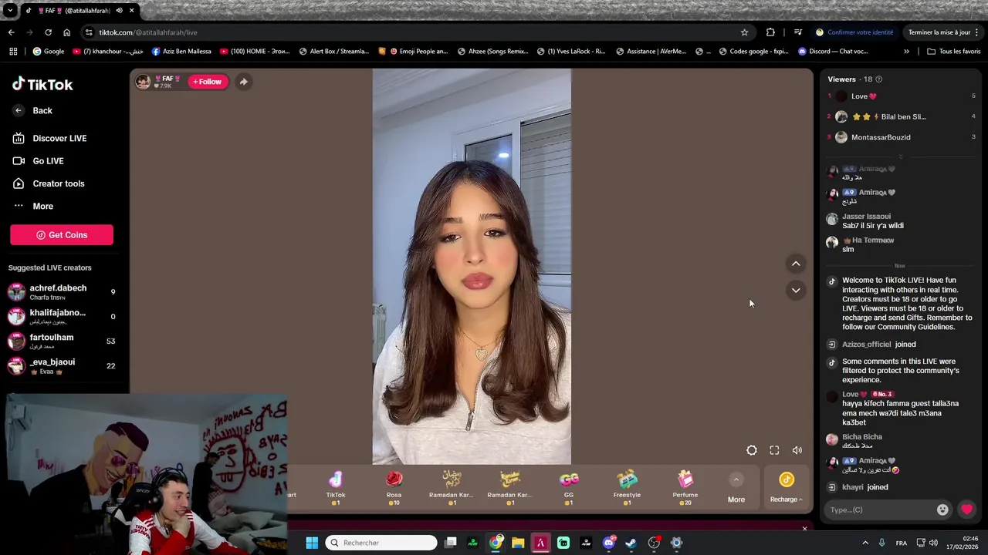Image resolution: width=988 pixels, height=555 pixels.
Task: Open Google bookmark
Action: pos(49,52)
